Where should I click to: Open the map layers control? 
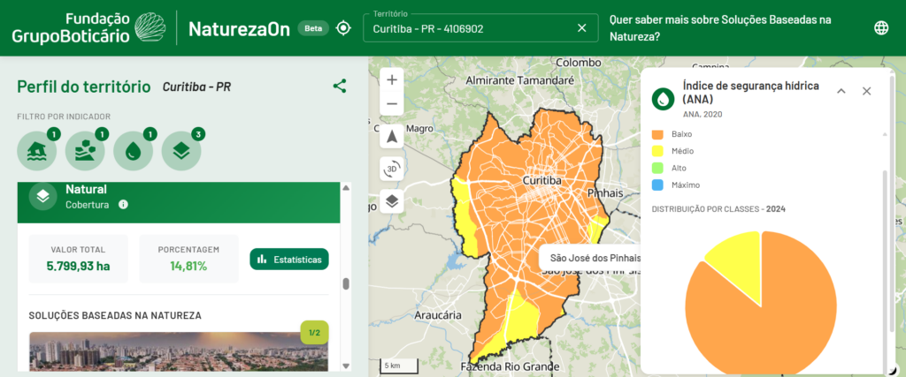click(392, 201)
